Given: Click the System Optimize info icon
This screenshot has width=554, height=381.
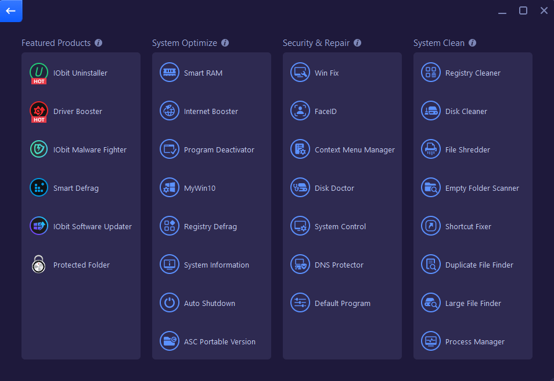Looking at the screenshot, I should click(x=225, y=43).
